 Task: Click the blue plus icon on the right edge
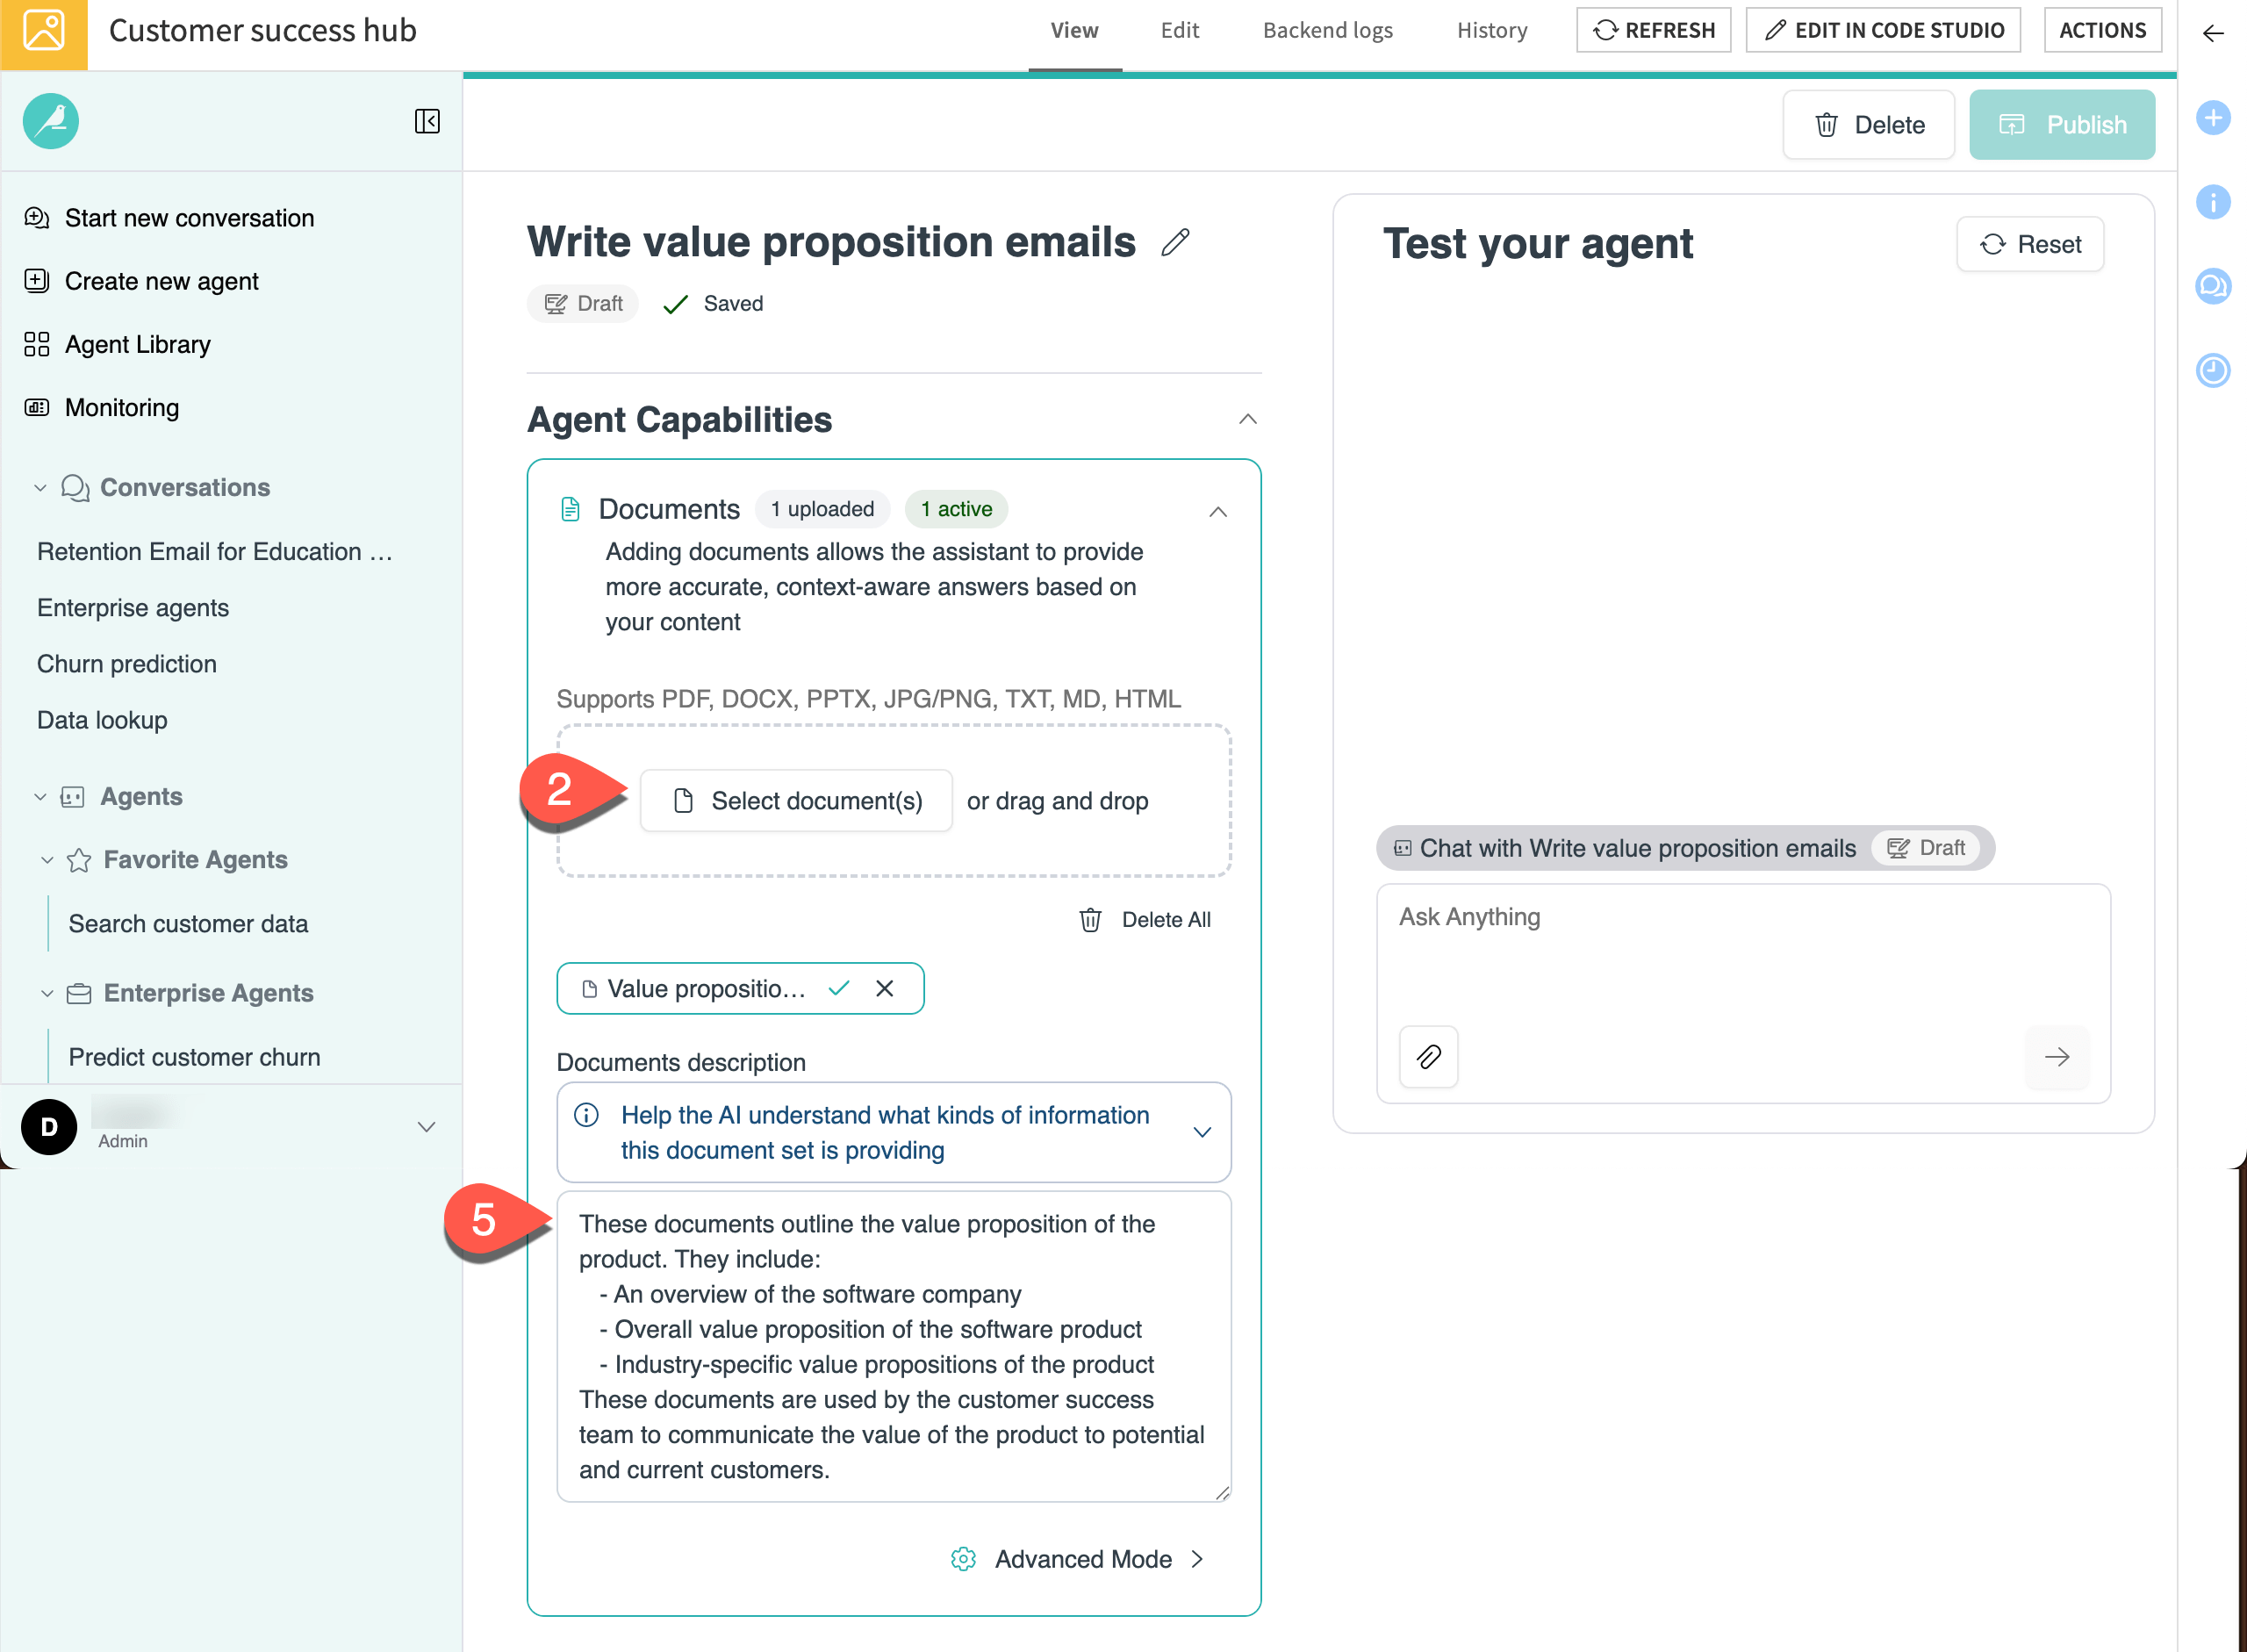tap(2214, 117)
